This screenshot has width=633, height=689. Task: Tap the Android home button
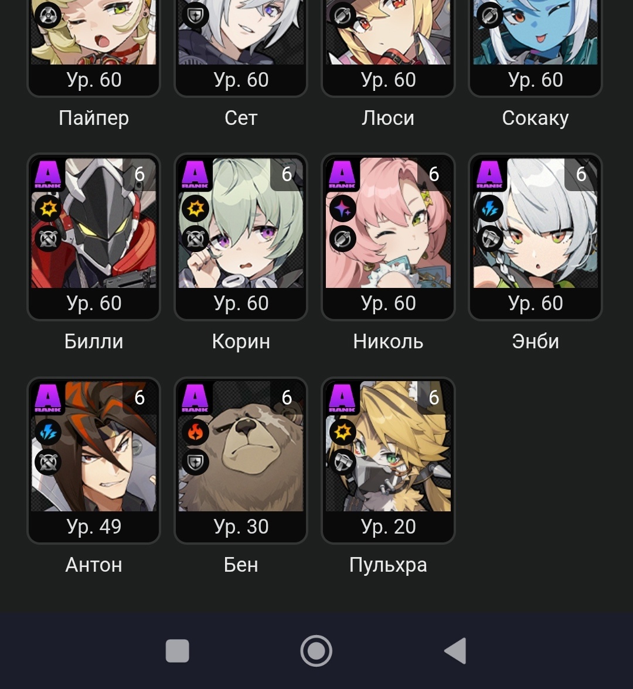pyautogui.click(x=316, y=651)
